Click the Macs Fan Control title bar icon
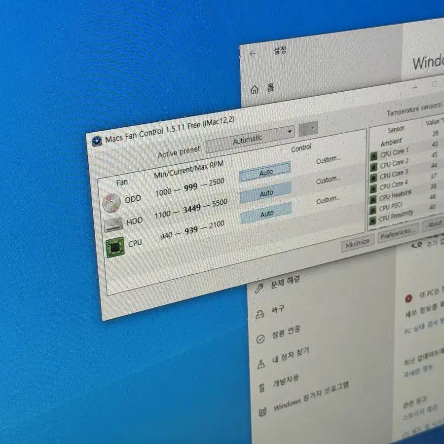This screenshot has width=444, height=444. click(97, 141)
